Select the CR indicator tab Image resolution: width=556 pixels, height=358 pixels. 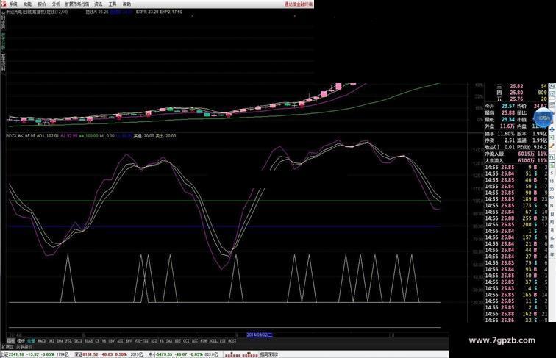click(x=97, y=341)
